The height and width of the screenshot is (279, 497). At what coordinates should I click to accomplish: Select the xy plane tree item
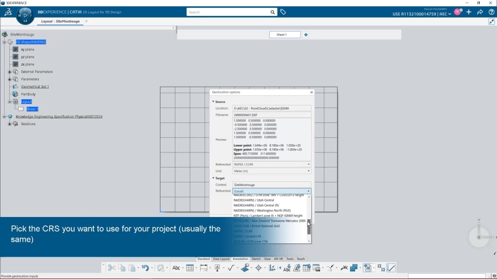[x=27, y=50]
